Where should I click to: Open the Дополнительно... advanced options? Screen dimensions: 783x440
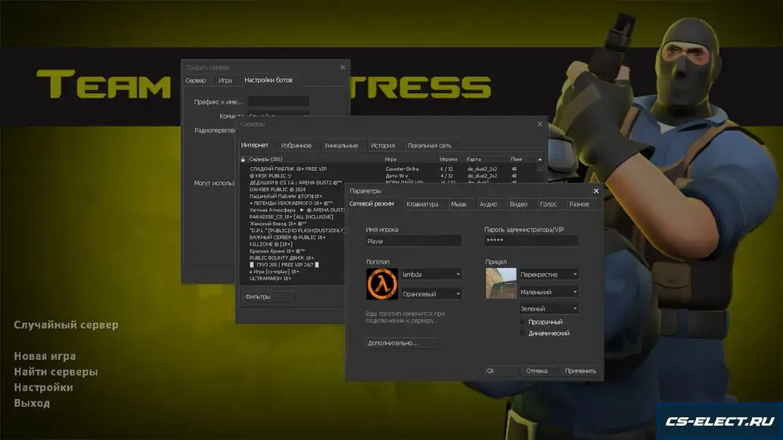click(x=402, y=343)
